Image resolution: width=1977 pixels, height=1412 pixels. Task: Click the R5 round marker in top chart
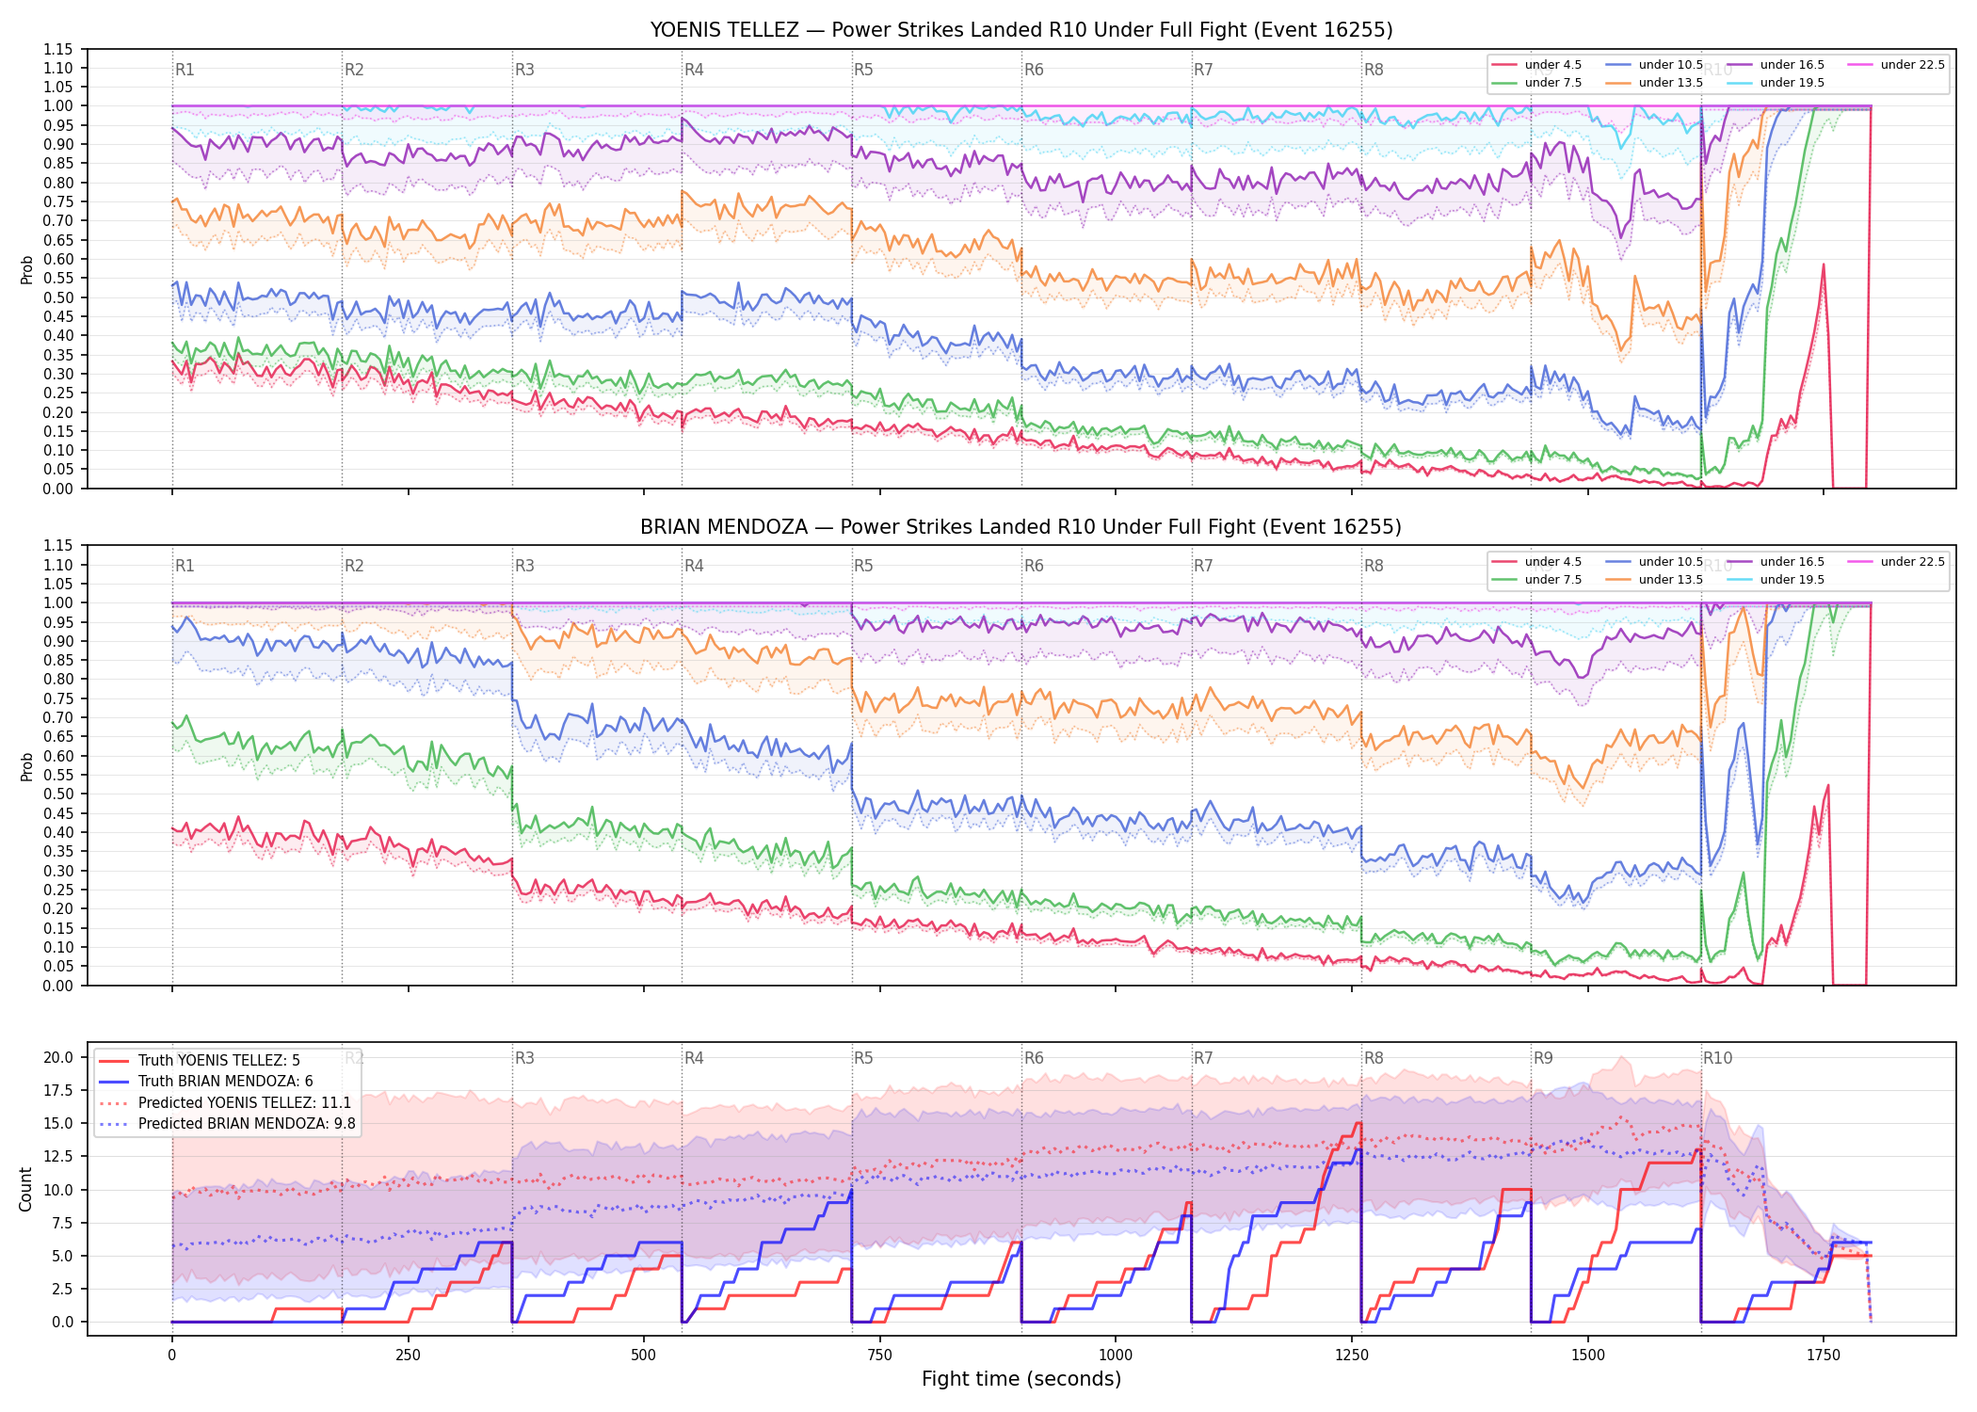coord(863,70)
